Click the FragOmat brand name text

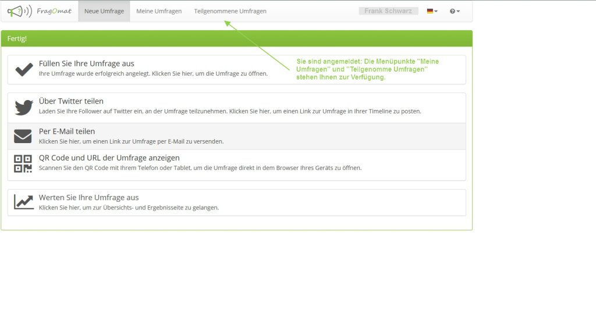pyautogui.click(x=54, y=11)
